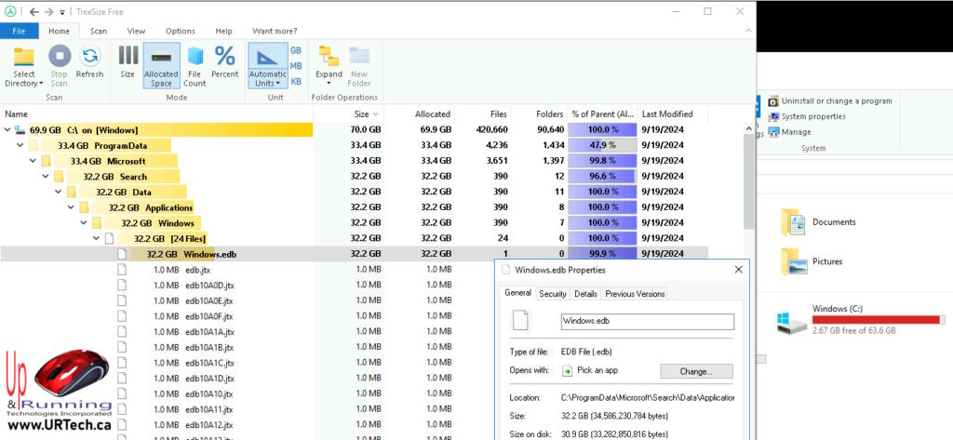
Task: Open the Windows (C:) drive icon
Action: click(x=791, y=322)
